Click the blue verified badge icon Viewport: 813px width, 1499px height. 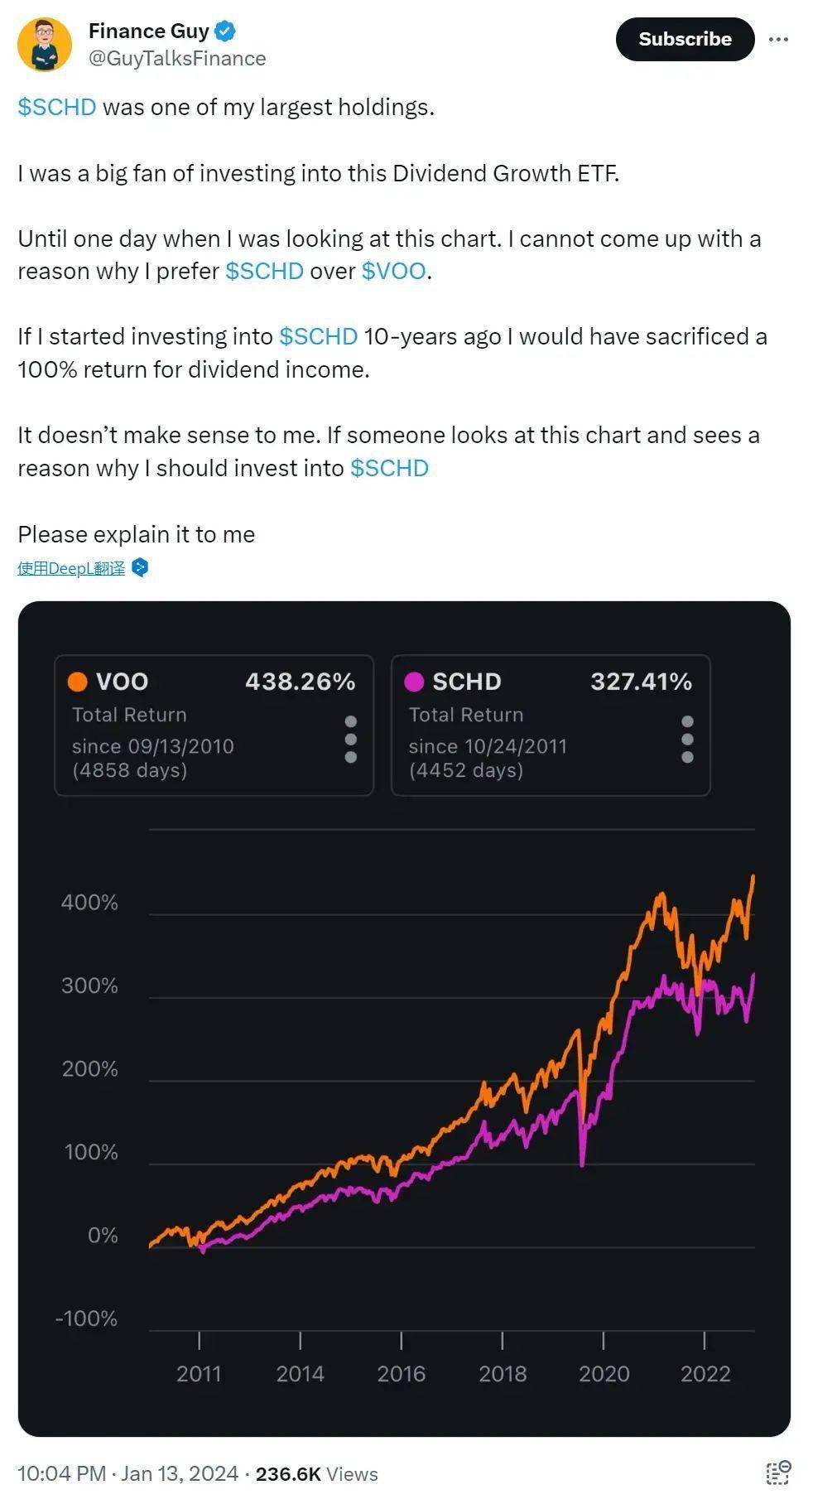225,31
